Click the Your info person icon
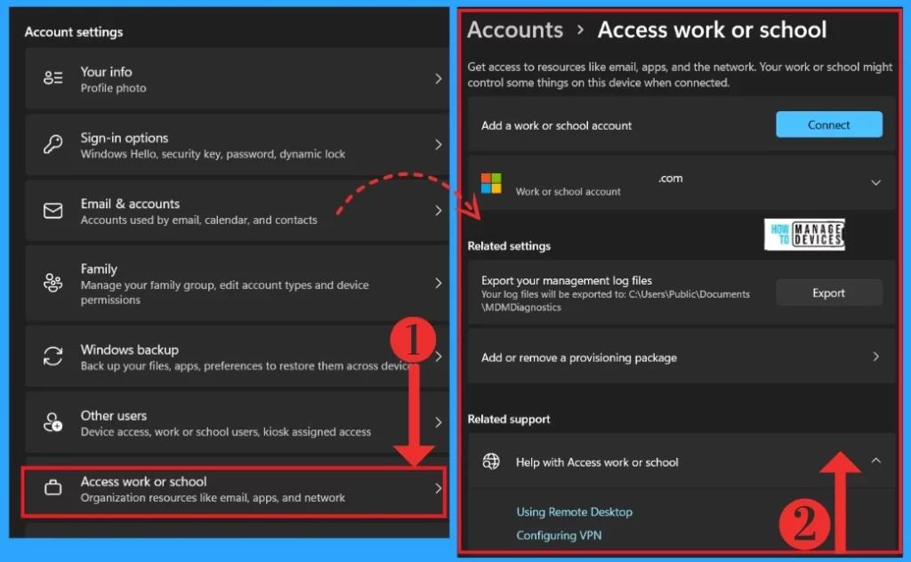The width and height of the screenshot is (911, 562). point(52,77)
